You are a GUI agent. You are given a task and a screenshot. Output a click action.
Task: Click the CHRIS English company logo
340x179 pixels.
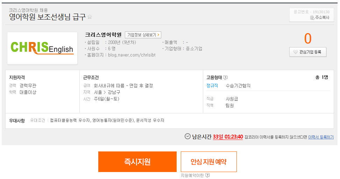pyautogui.click(x=42, y=48)
